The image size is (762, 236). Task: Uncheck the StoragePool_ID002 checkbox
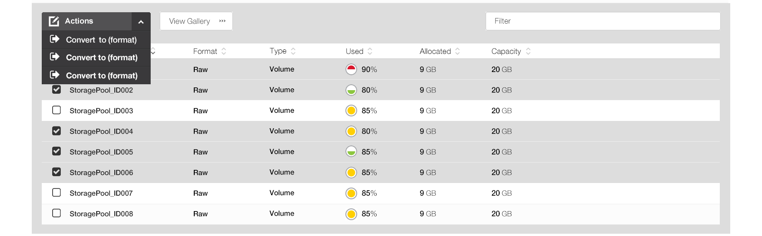[57, 90]
